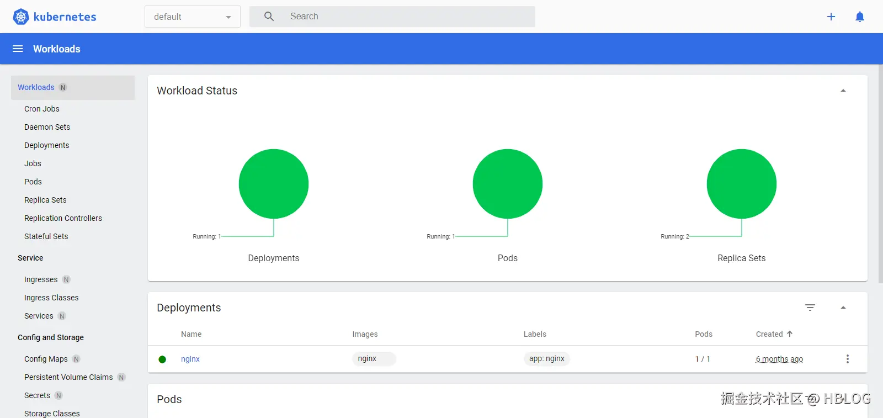Open Config Maps in sidebar
883x418 pixels.
coord(46,359)
